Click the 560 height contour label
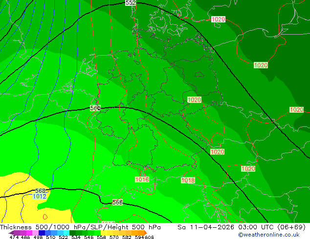This screenshot has width=310, height=239. tap(95, 108)
